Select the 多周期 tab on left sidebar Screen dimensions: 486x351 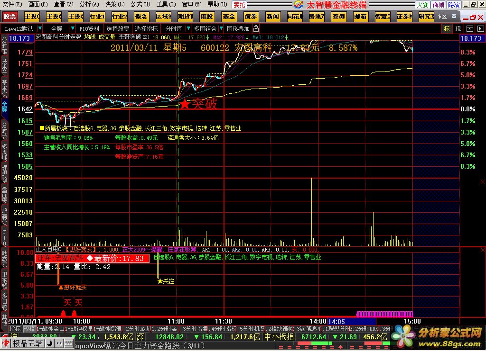[4, 152]
